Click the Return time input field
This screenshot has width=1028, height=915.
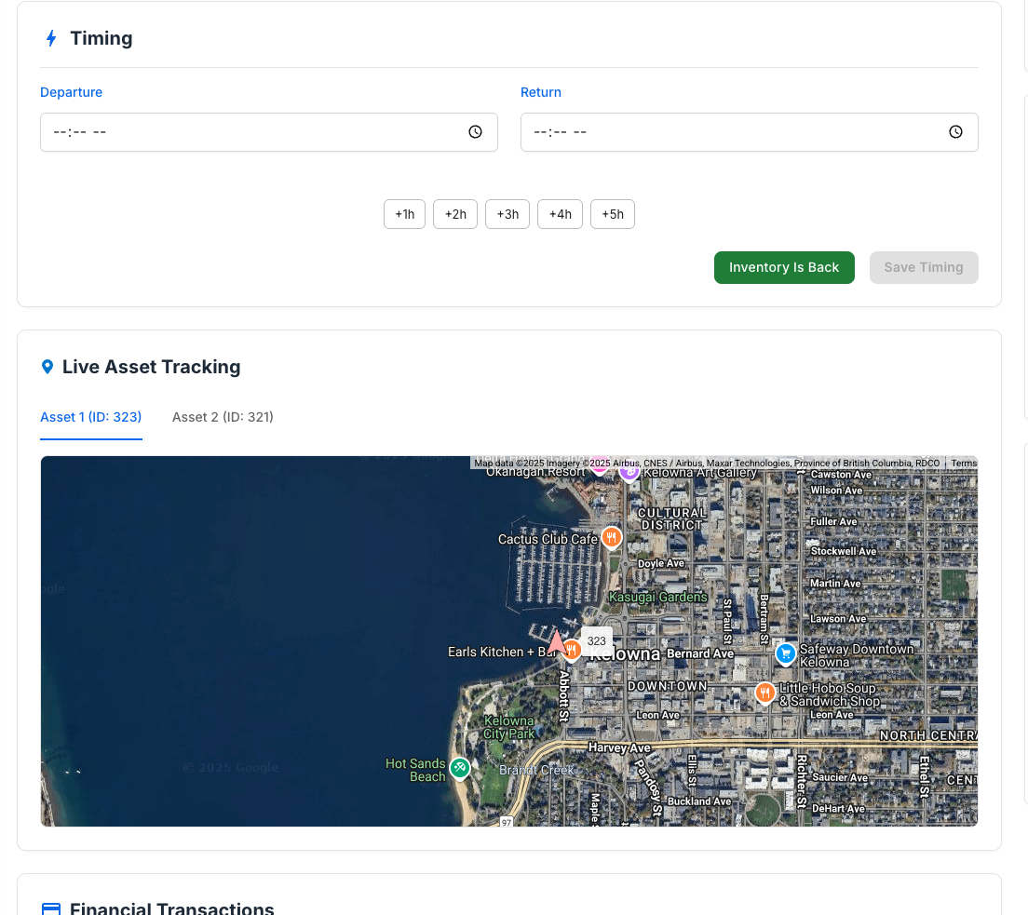tap(750, 132)
